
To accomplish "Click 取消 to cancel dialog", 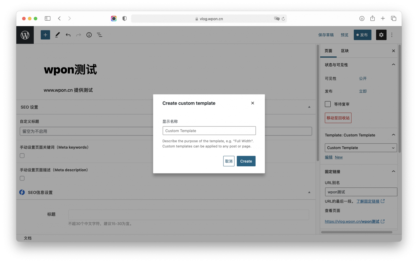I will (x=229, y=161).
